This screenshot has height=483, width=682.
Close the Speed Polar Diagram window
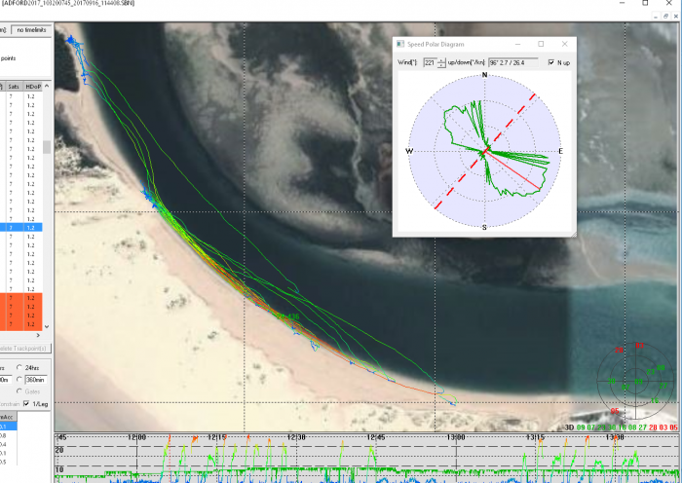(x=565, y=44)
